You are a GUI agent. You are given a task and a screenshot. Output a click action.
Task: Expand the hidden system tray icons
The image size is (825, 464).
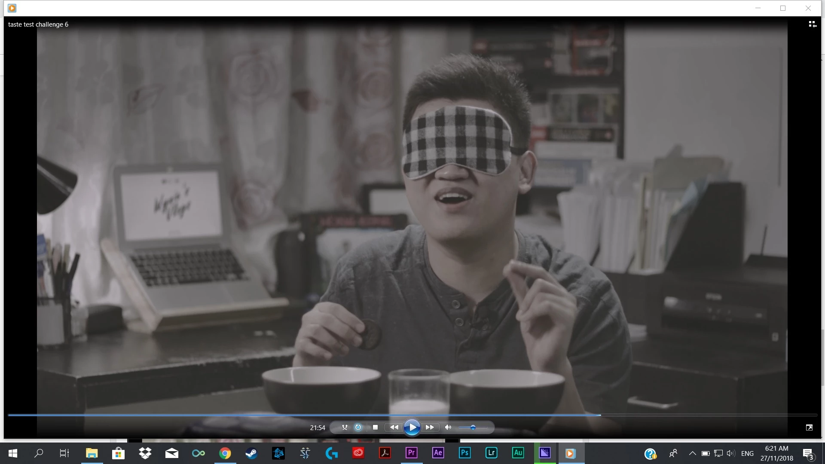[692, 453]
